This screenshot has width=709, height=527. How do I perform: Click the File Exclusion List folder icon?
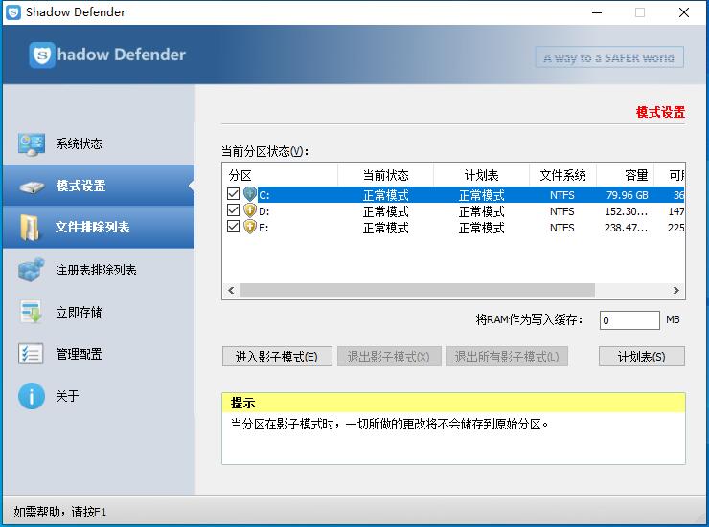coord(32,228)
